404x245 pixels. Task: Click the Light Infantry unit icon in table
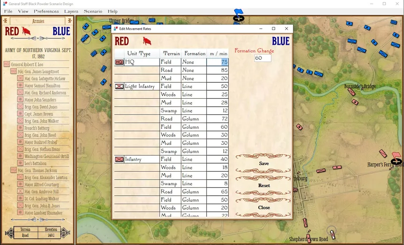point(119,87)
